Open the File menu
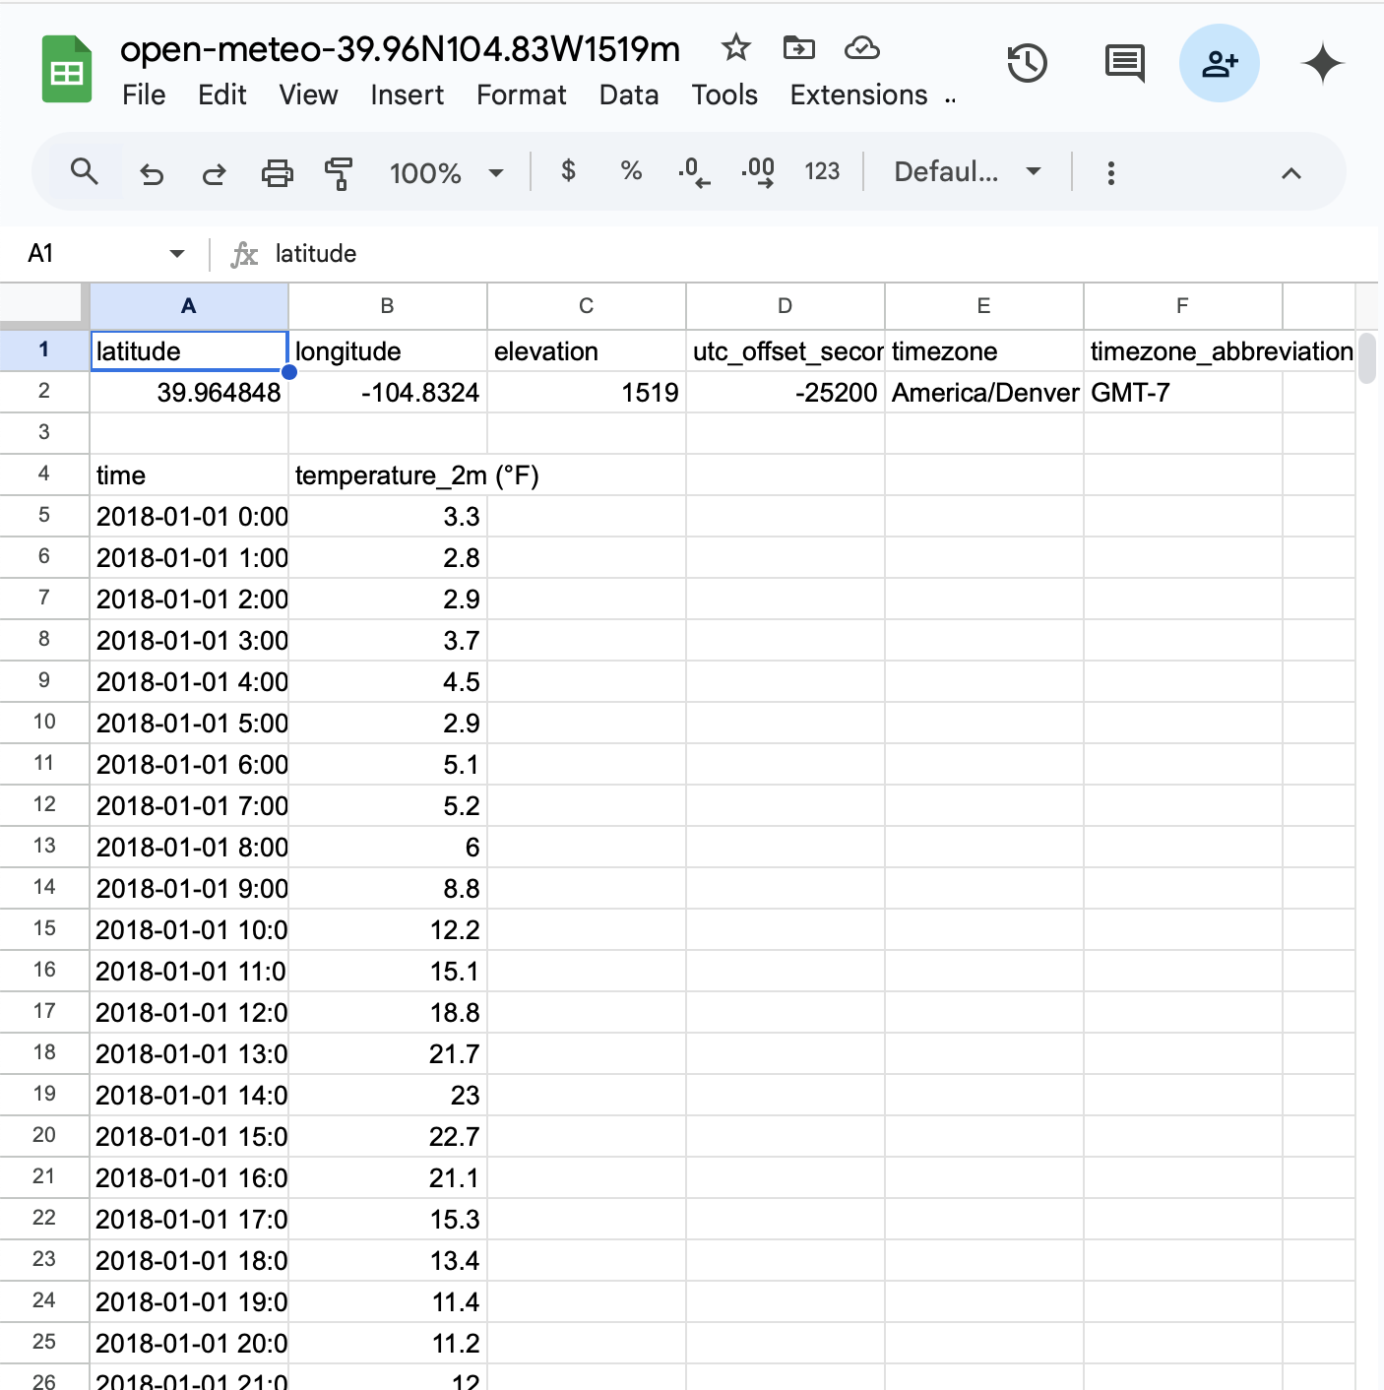The width and height of the screenshot is (1384, 1390). (144, 95)
